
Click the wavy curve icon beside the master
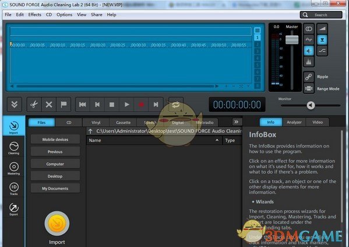309,40
